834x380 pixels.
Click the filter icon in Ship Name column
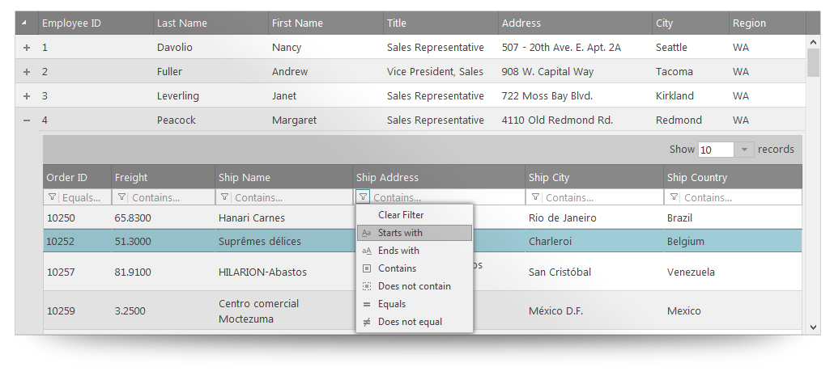[x=225, y=197]
